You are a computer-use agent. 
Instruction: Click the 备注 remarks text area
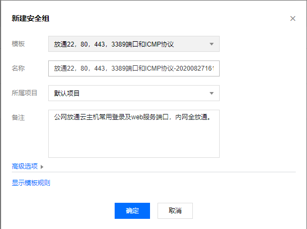134,134
